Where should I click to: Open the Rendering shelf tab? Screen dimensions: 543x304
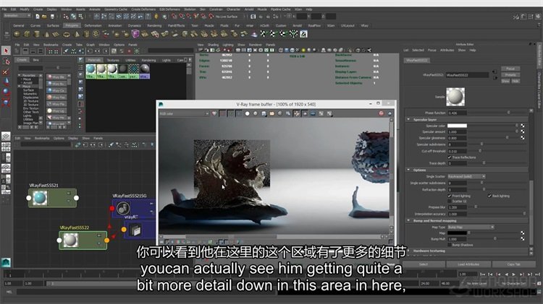point(154,25)
